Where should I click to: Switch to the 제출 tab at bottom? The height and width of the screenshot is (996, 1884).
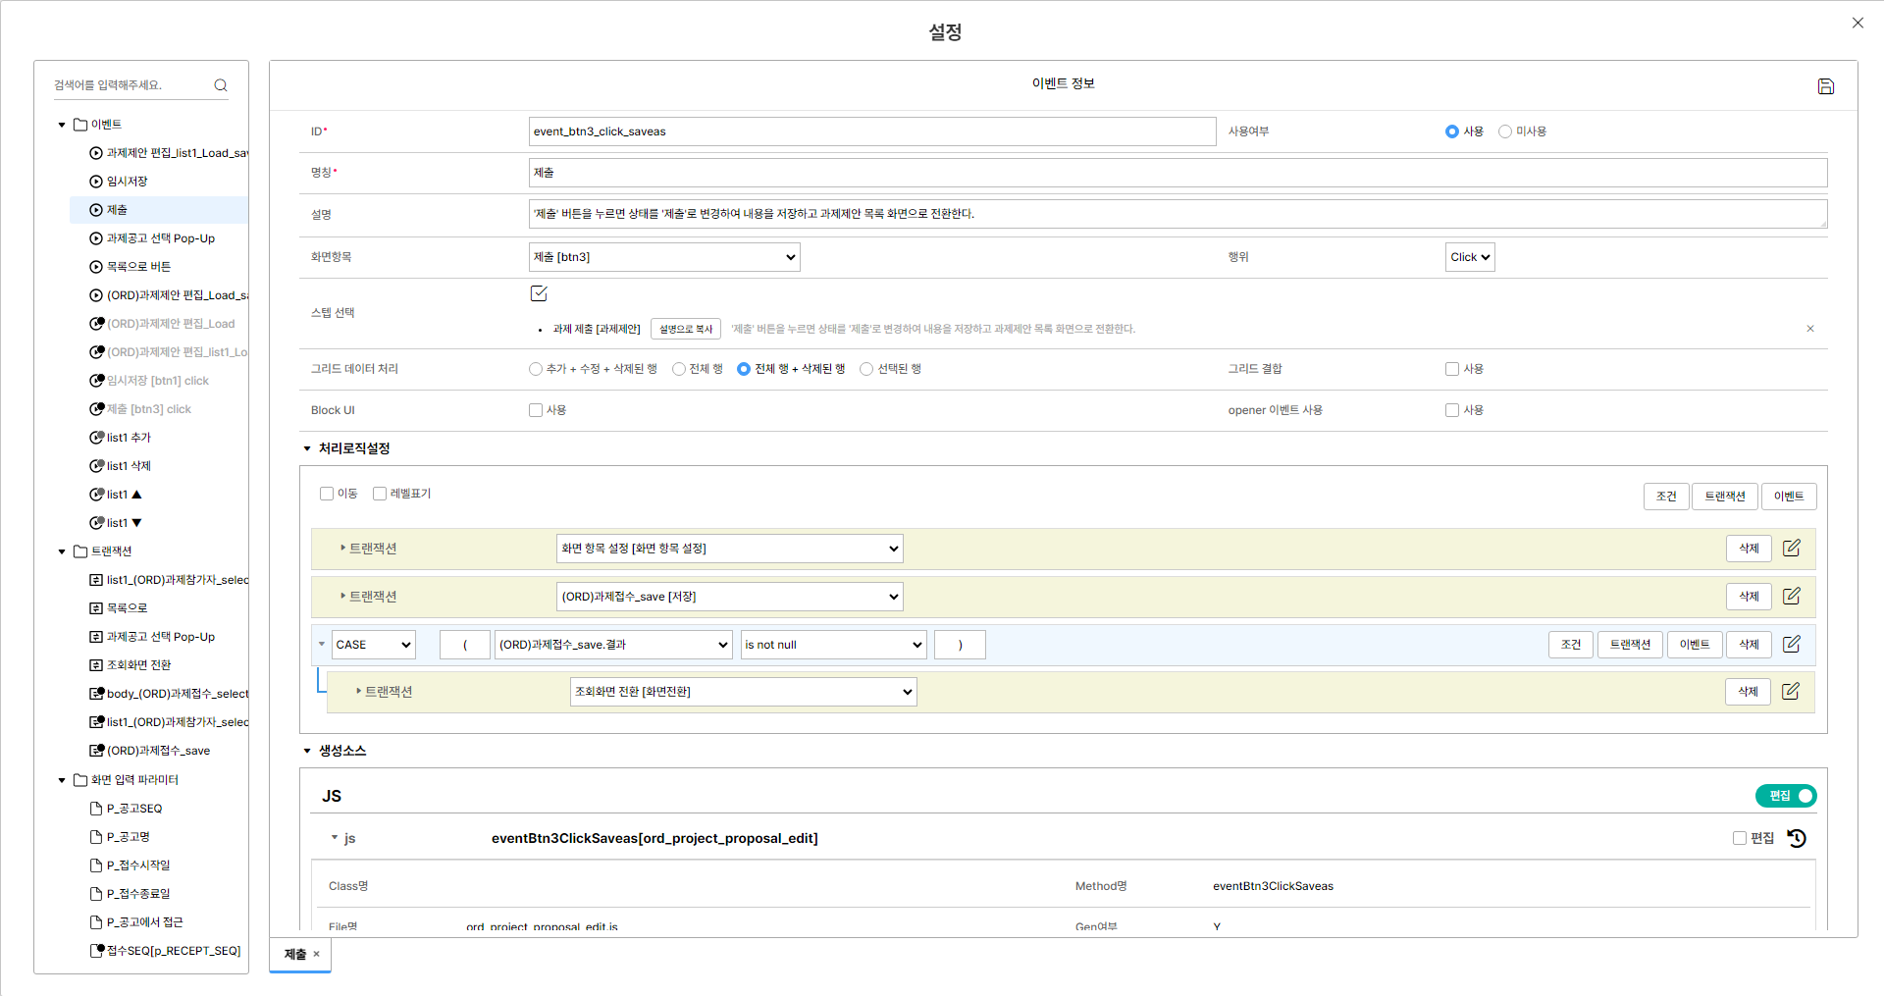(x=295, y=954)
